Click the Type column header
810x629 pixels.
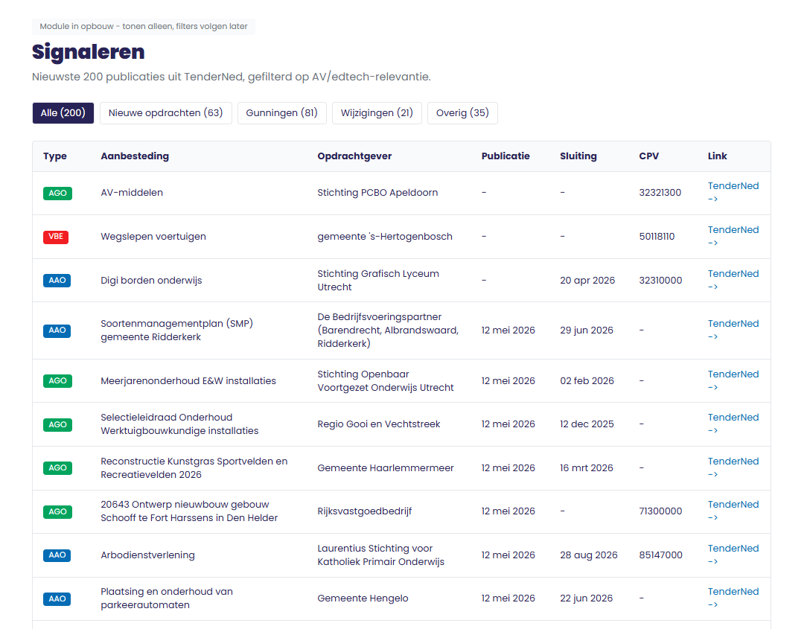pyautogui.click(x=55, y=156)
